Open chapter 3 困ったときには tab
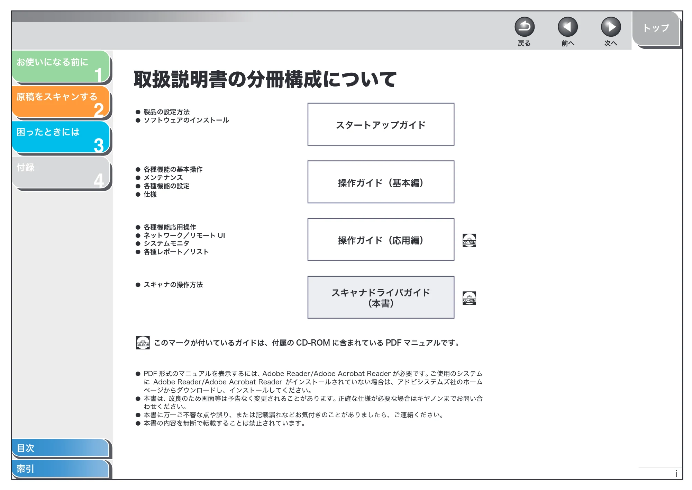Screen dimensions: 692x490 (x=61, y=137)
